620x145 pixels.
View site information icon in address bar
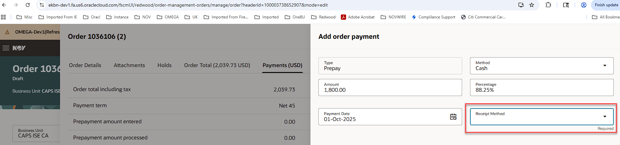[42, 5]
